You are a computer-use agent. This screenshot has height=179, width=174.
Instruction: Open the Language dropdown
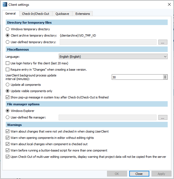(113, 57)
